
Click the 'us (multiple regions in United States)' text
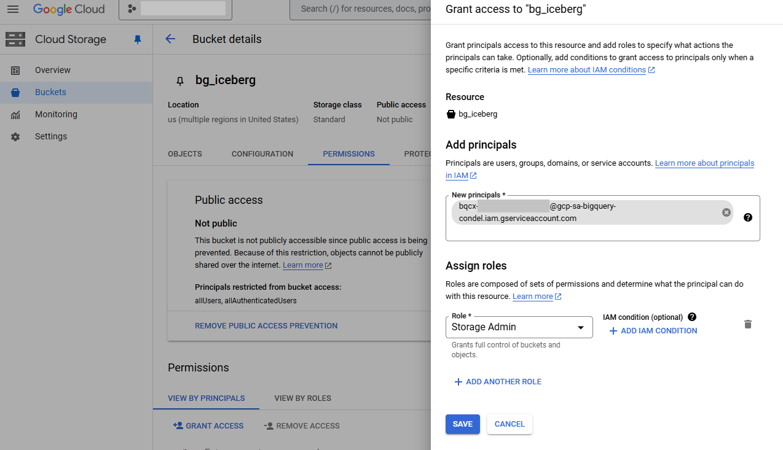tap(234, 120)
